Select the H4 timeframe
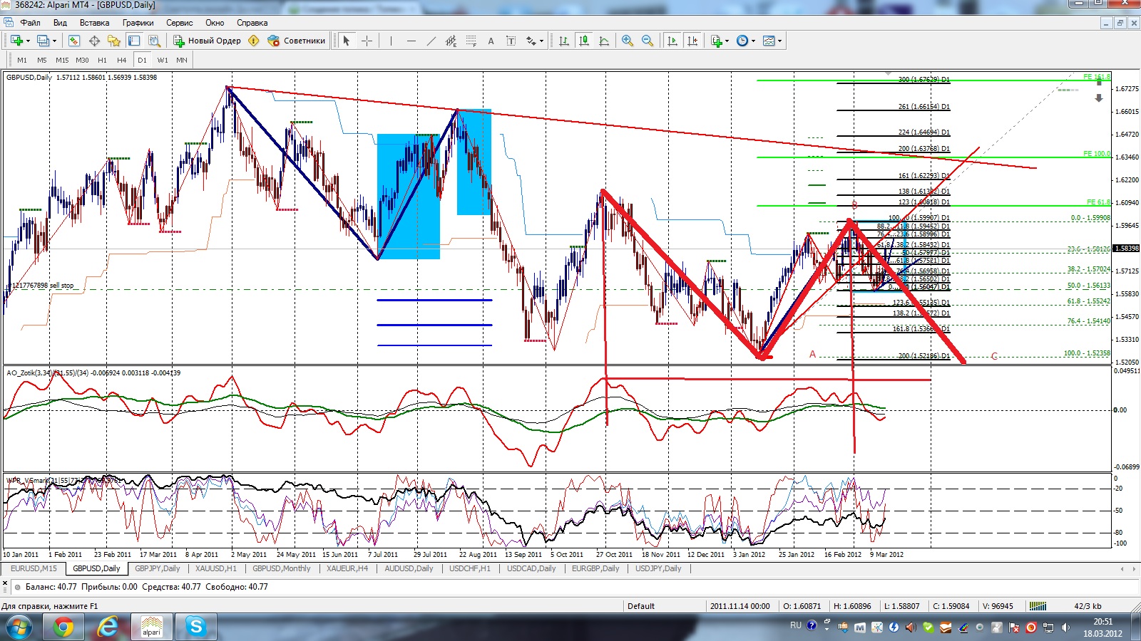The height and width of the screenshot is (641, 1141). (122, 60)
